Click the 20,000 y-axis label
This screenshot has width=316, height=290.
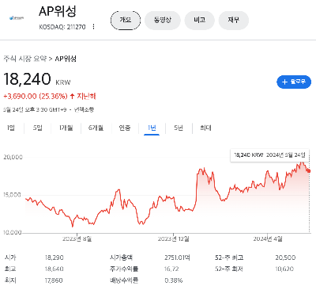click(13, 157)
